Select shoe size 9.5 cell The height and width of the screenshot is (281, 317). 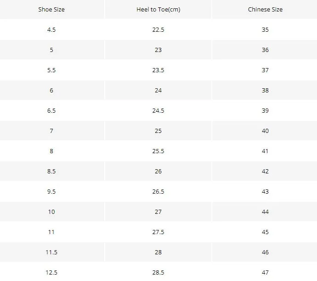pos(51,191)
